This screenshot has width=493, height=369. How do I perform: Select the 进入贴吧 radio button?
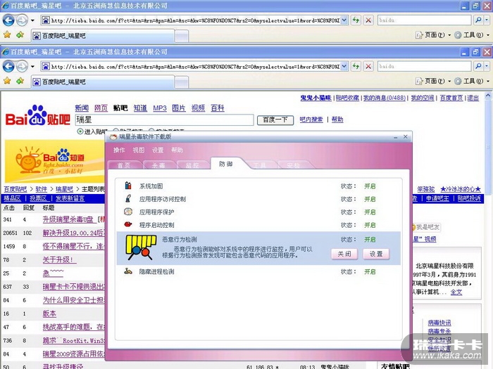point(80,131)
